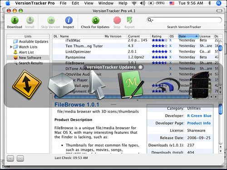
Task: Click the description pane scrollbar thumb
Action: [221, 109]
